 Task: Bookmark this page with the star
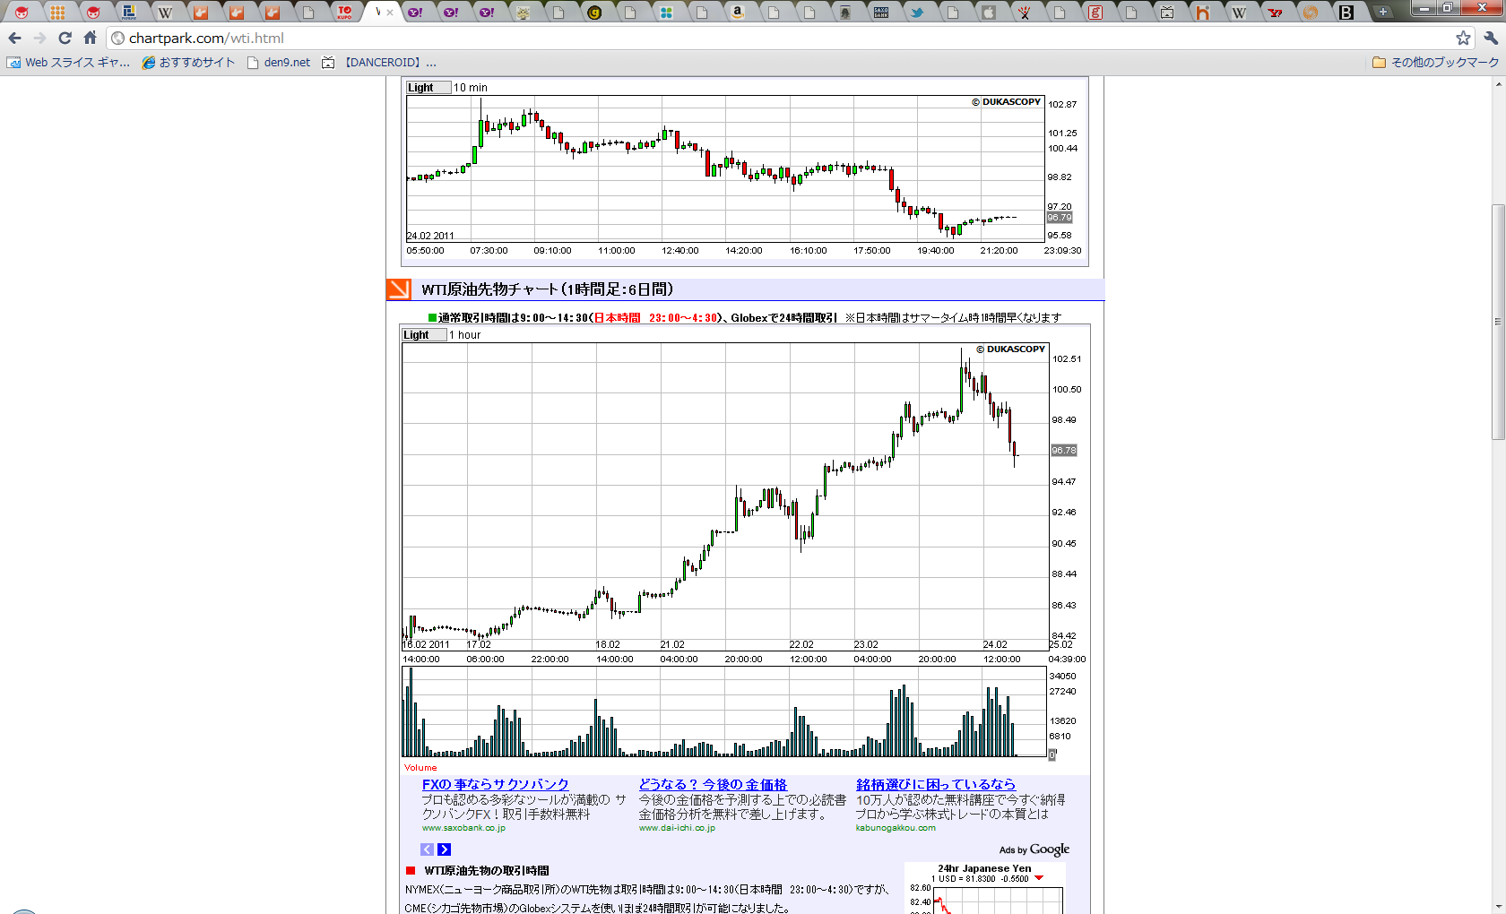1463,38
